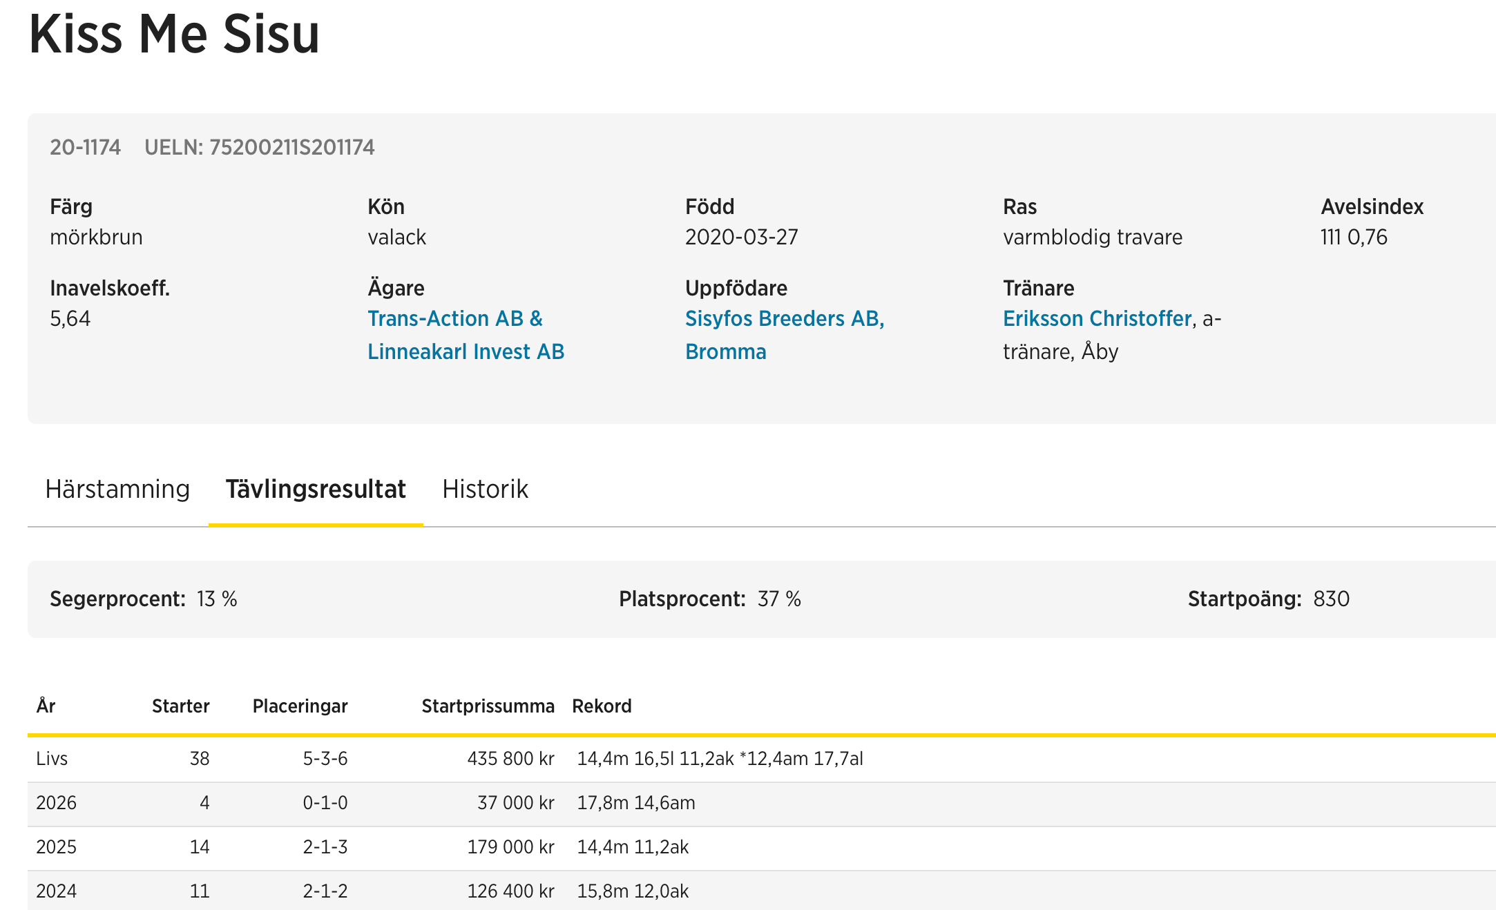Click the Platsprocent 37 % value
This screenshot has height=910, width=1496.
pyautogui.click(x=778, y=599)
